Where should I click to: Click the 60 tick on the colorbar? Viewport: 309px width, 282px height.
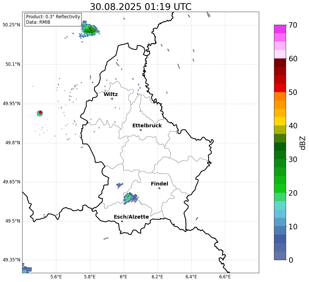point(293,59)
